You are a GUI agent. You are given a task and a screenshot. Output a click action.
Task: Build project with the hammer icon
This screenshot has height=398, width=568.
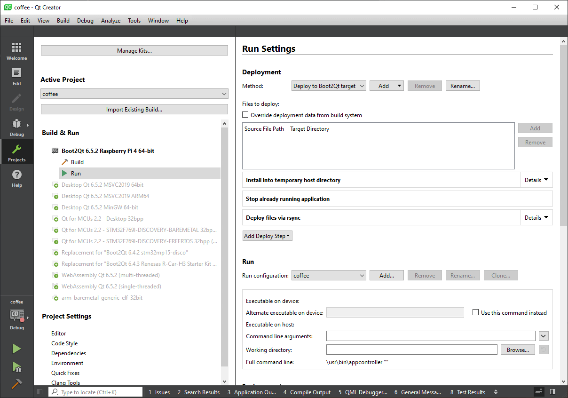[16, 384]
